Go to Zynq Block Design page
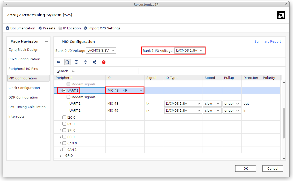The width and height of the screenshot is (293, 181). pyautogui.click(x=23, y=50)
